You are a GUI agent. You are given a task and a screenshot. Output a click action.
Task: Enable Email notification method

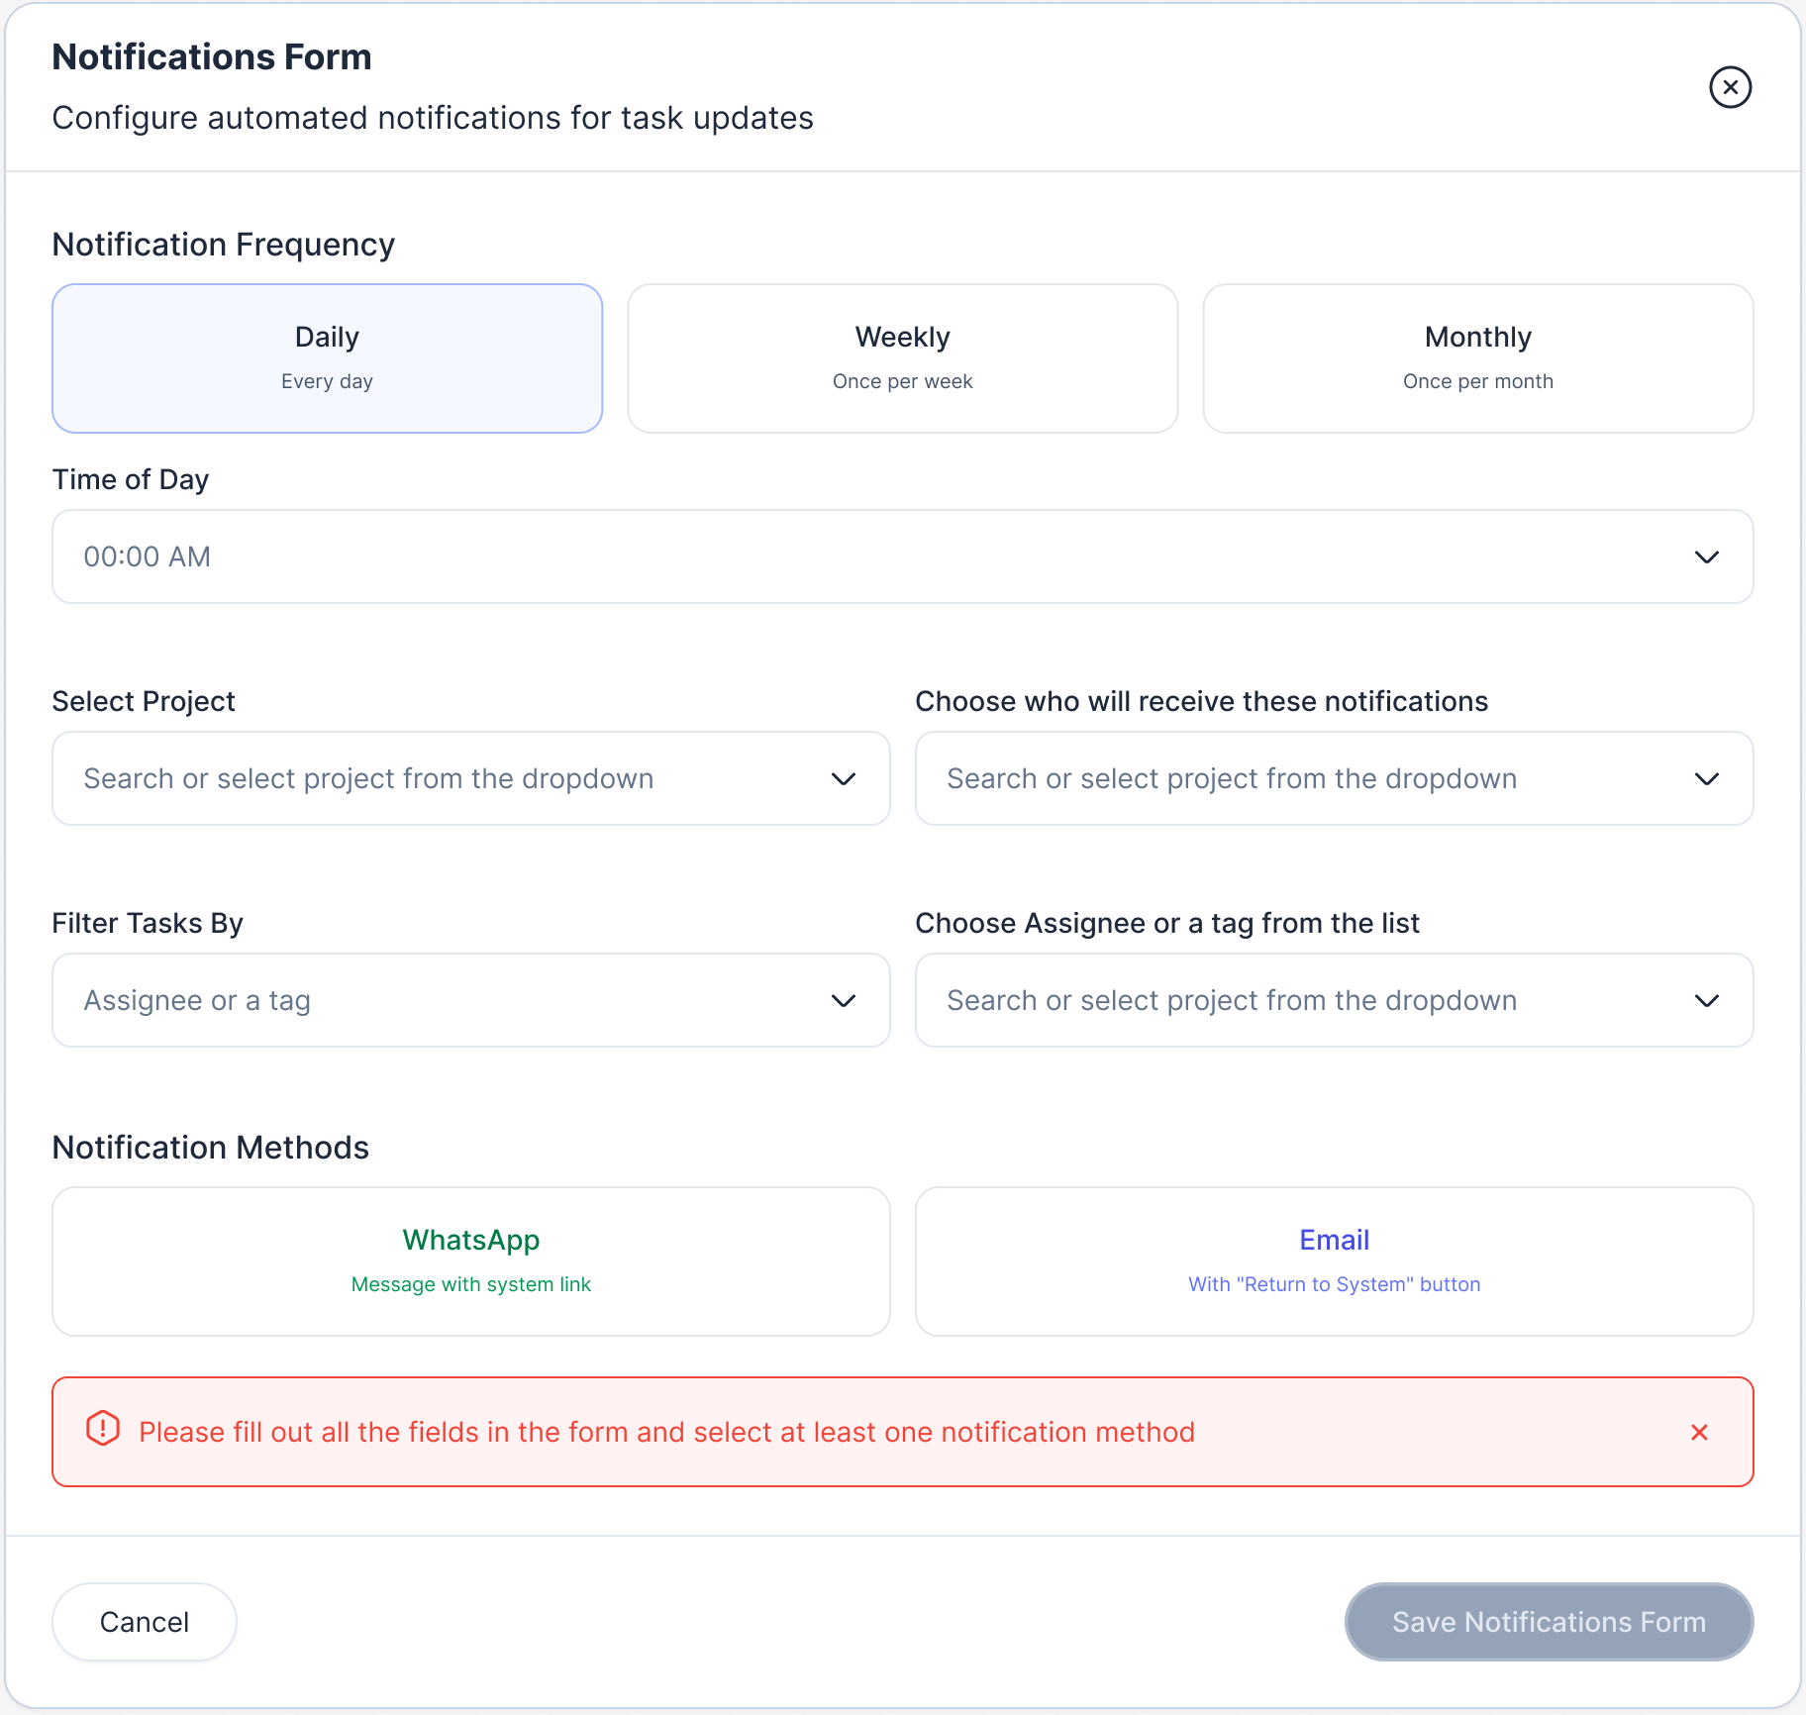(x=1334, y=1261)
